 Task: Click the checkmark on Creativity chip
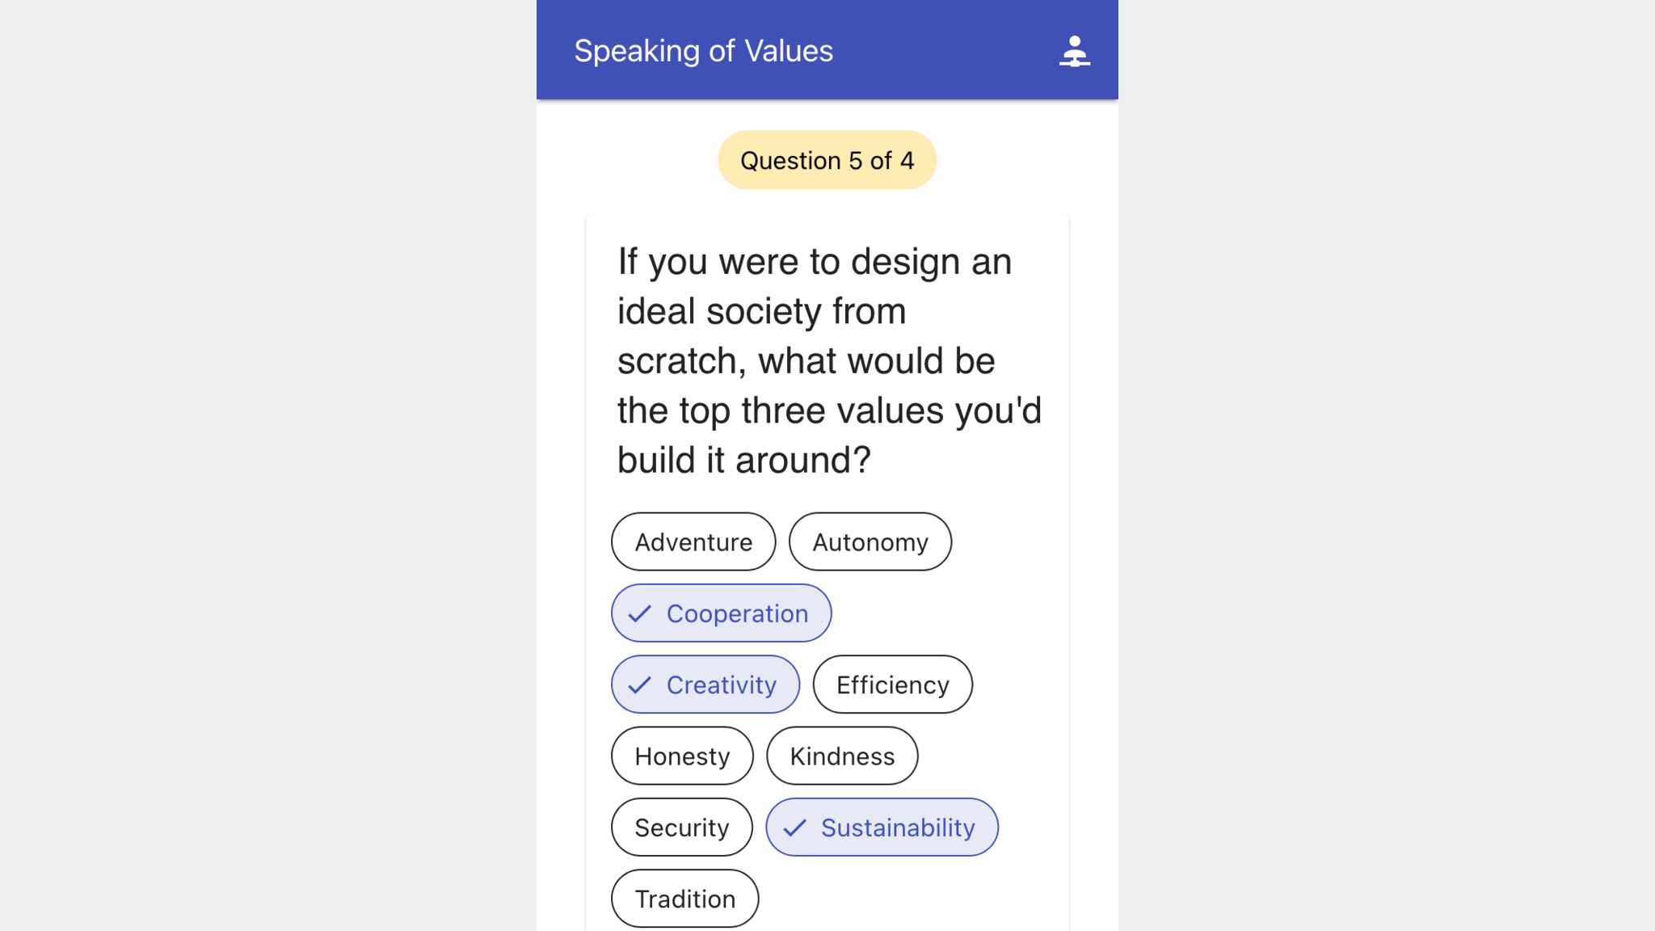pos(639,685)
